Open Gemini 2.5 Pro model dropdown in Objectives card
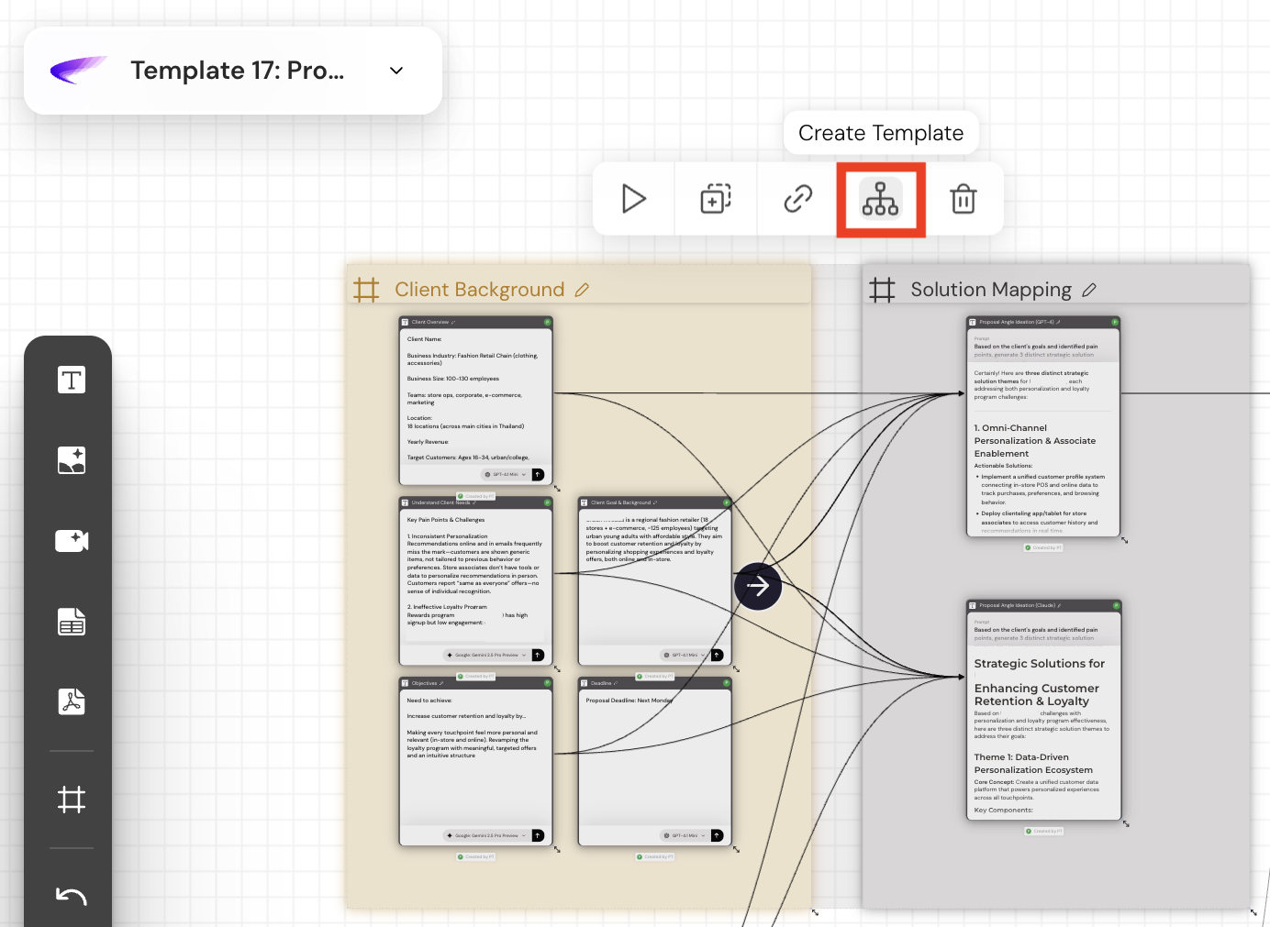1270x927 pixels. click(x=486, y=835)
